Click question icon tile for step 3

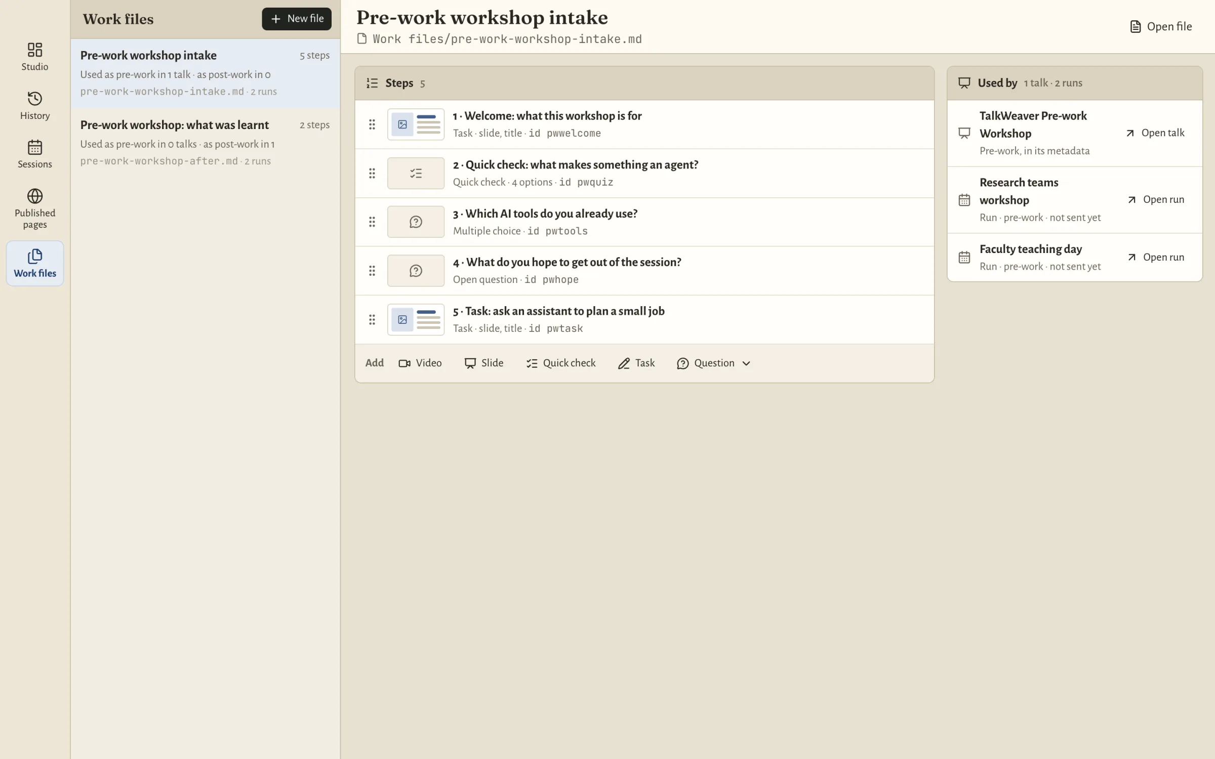(x=416, y=222)
